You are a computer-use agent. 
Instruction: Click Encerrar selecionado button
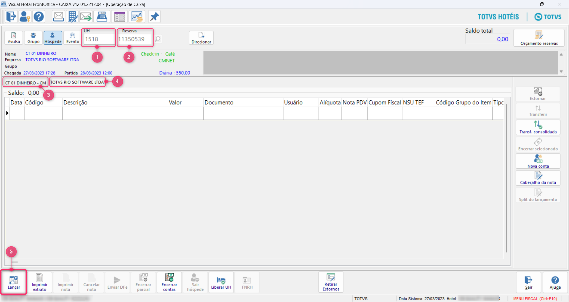538,144
